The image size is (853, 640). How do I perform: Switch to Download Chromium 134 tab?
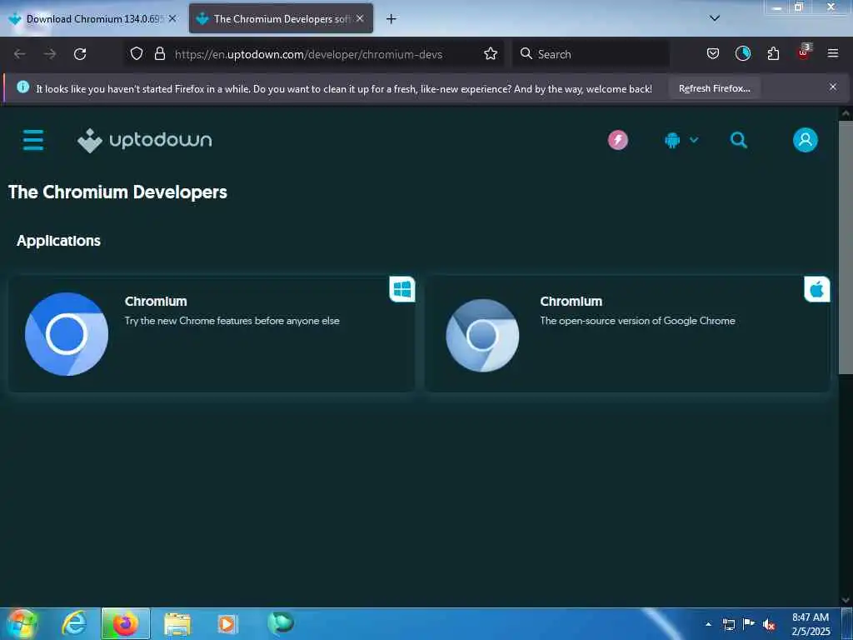(x=92, y=18)
